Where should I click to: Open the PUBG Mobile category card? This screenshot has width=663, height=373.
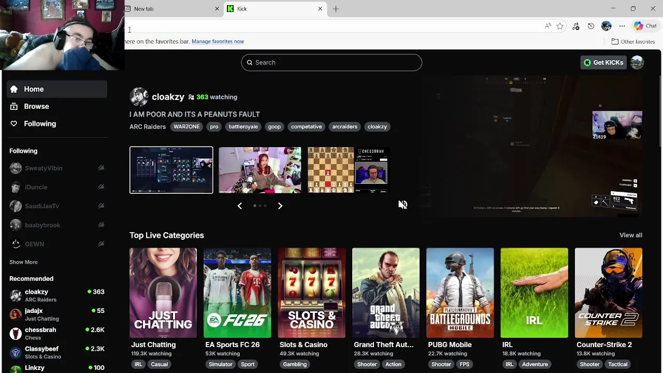(460, 293)
